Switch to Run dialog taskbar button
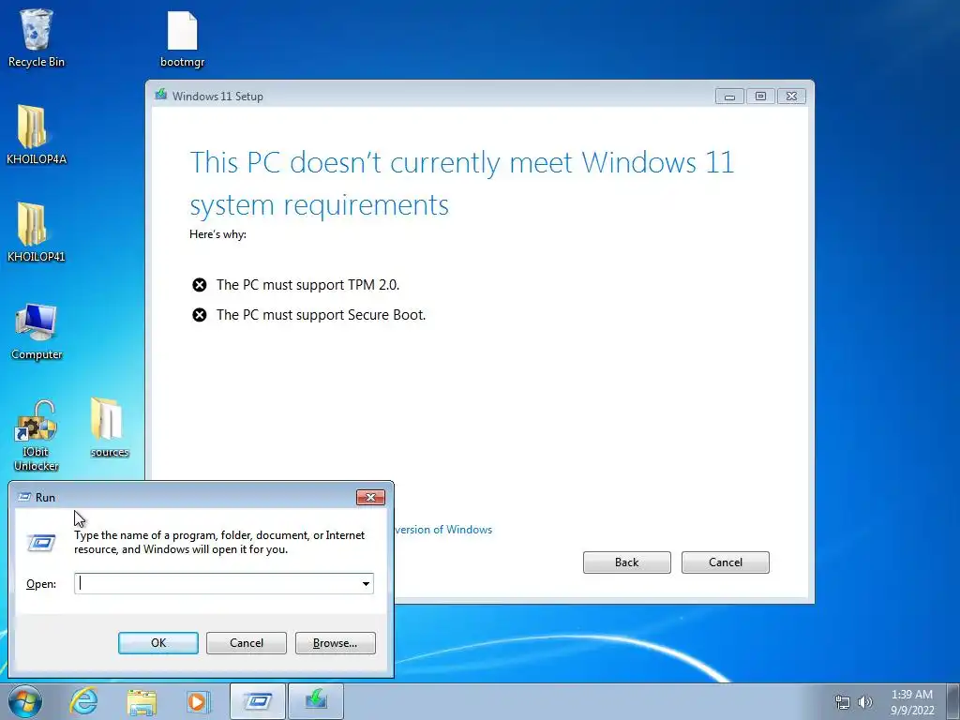 [x=258, y=701]
